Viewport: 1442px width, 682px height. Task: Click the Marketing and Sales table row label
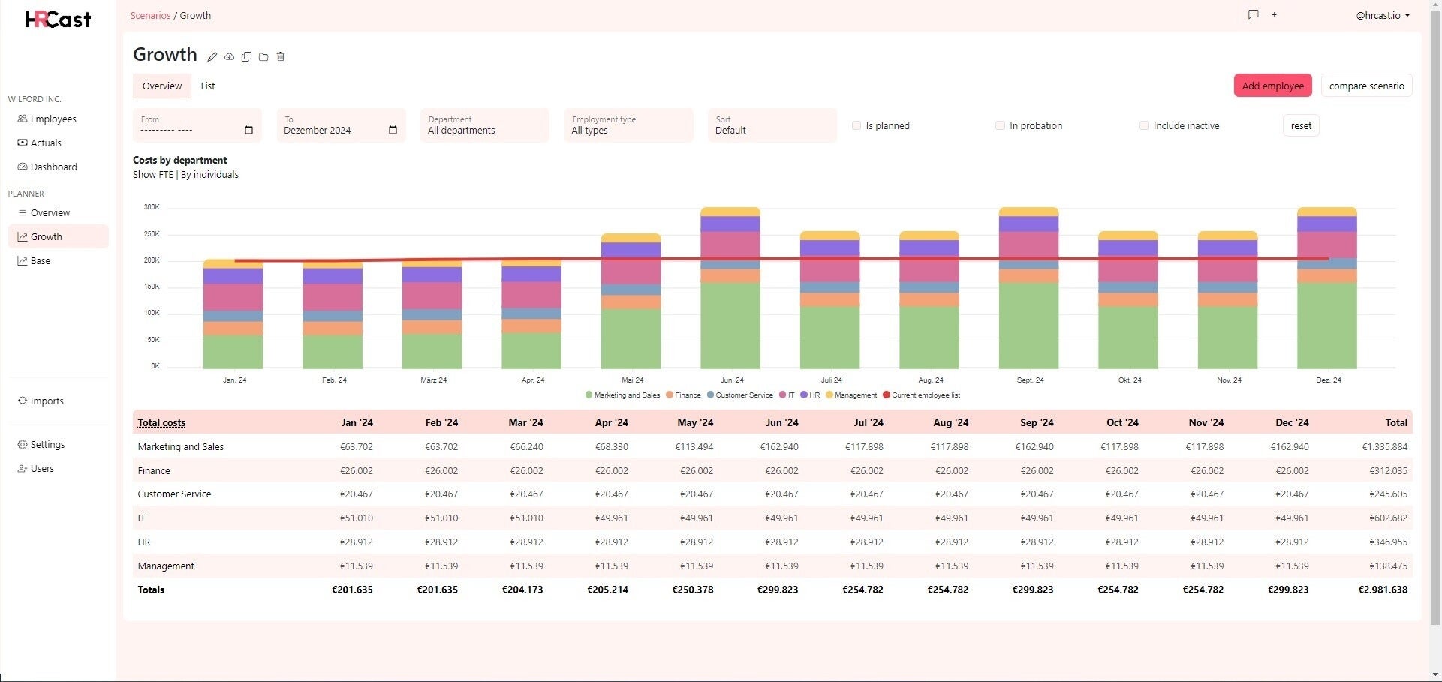pos(181,446)
